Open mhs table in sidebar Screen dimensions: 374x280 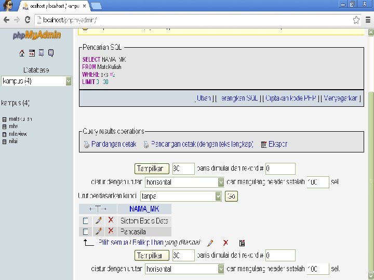[x=14, y=127]
